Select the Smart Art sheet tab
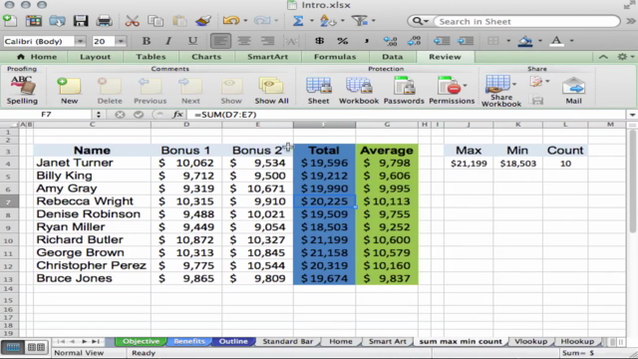The height and width of the screenshot is (359, 638). 388,341
